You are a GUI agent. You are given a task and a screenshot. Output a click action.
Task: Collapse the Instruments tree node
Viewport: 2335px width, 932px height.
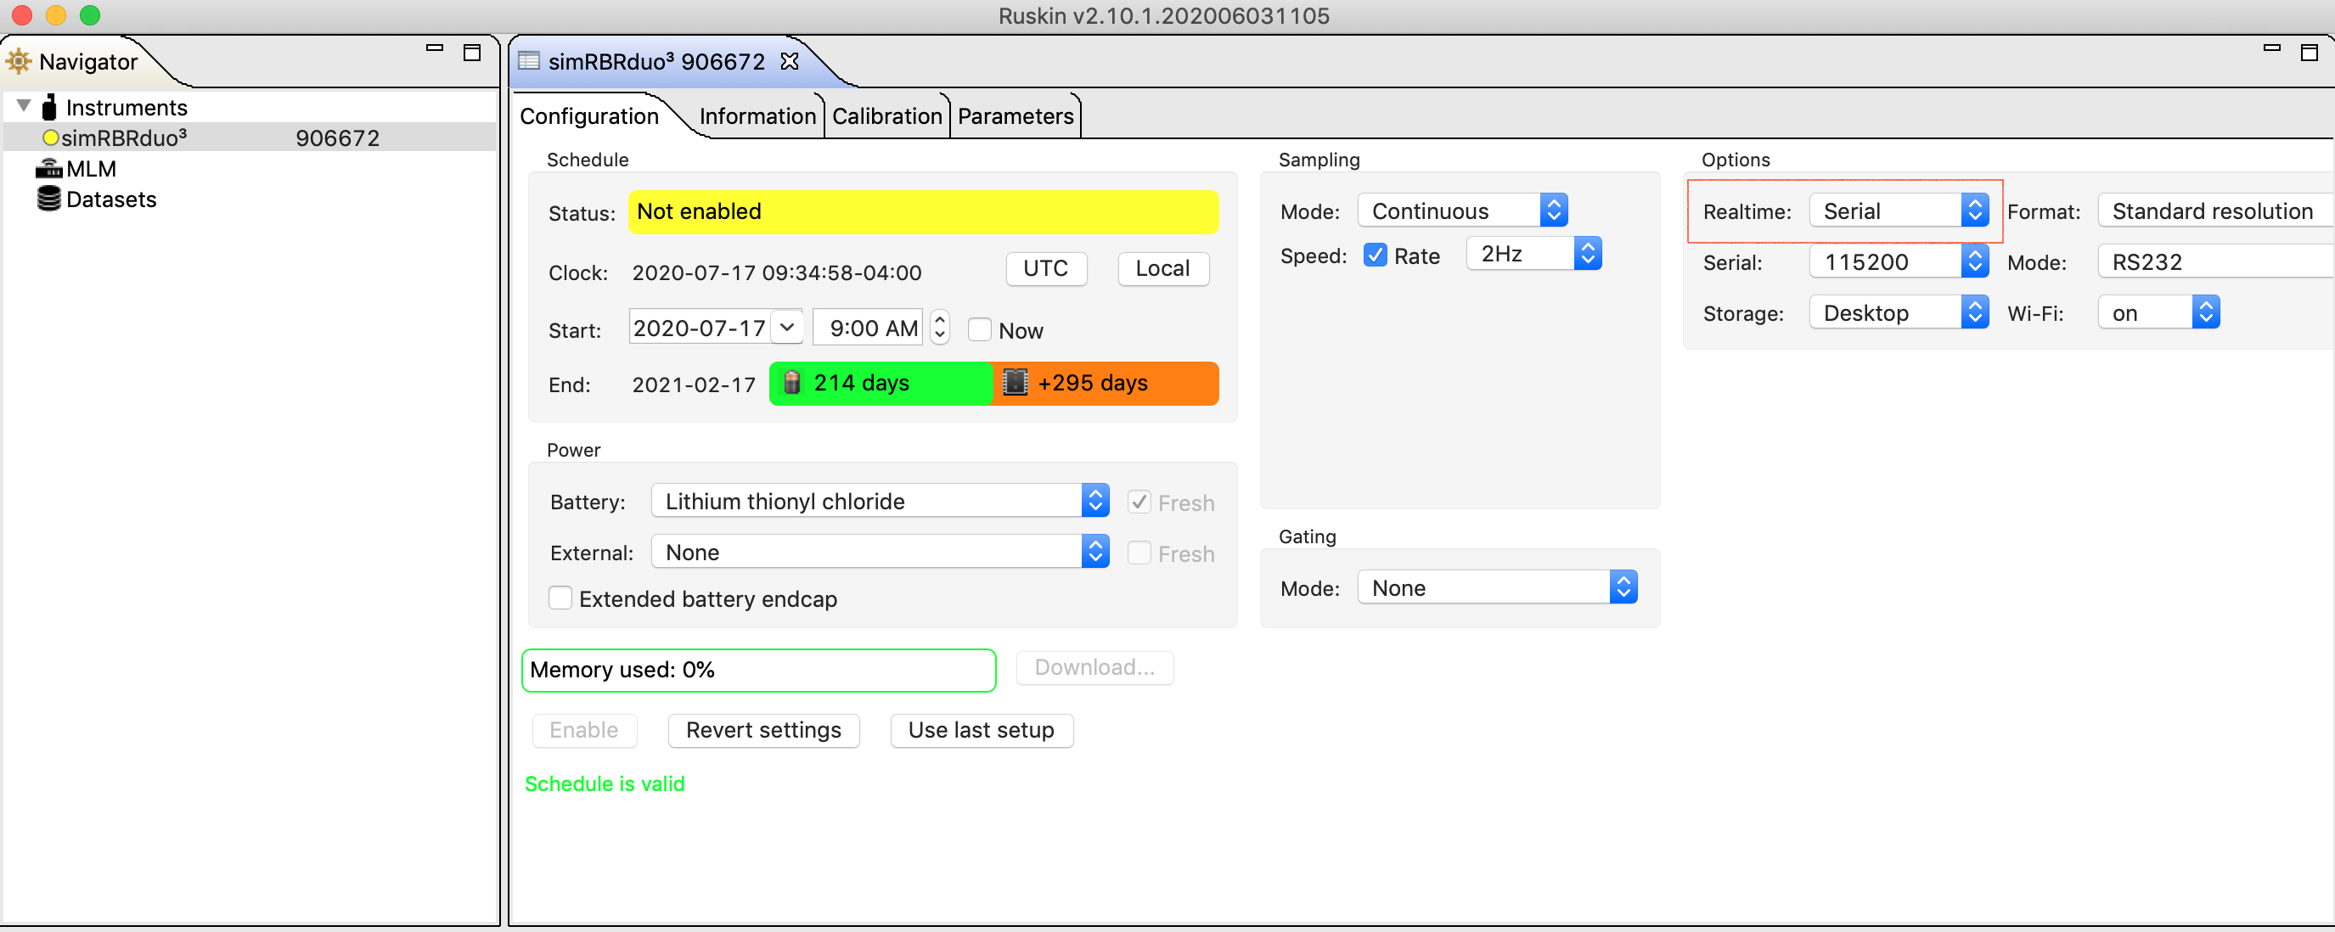(x=24, y=106)
